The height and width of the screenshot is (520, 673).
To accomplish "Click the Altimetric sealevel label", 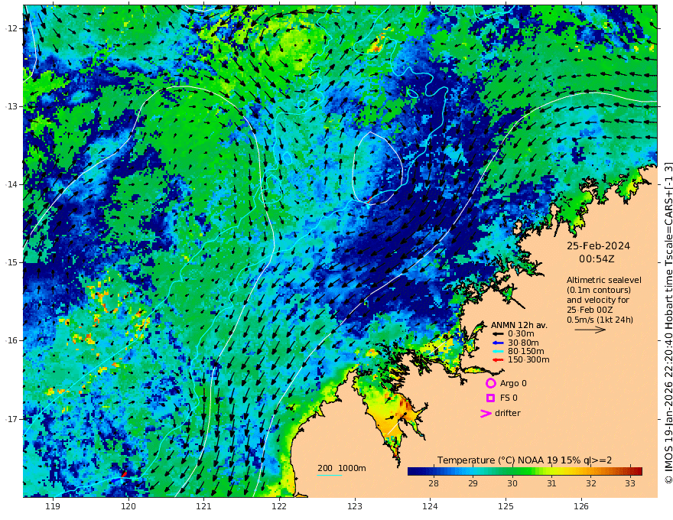I will pos(604,280).
